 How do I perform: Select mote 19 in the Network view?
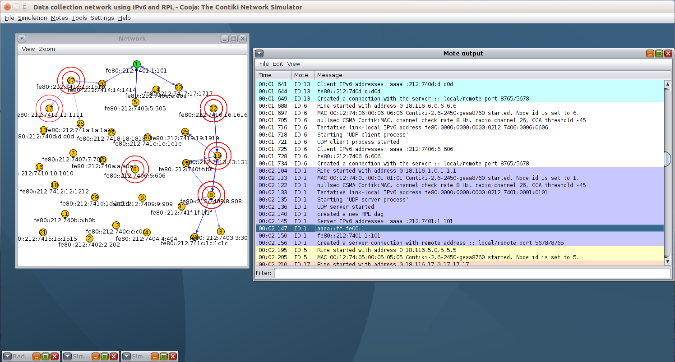point(217,156)
